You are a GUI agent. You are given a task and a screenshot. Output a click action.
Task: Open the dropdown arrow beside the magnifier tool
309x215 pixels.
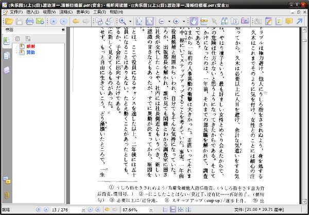[130, 21]
